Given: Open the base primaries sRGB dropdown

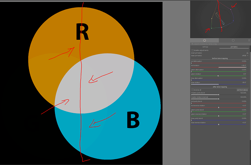Looking at the screenshot, I should 245,55.
